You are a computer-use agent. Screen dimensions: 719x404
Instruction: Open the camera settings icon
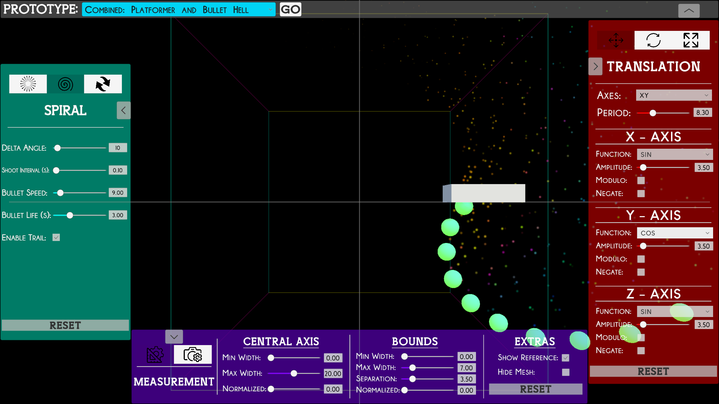(193, 355)
